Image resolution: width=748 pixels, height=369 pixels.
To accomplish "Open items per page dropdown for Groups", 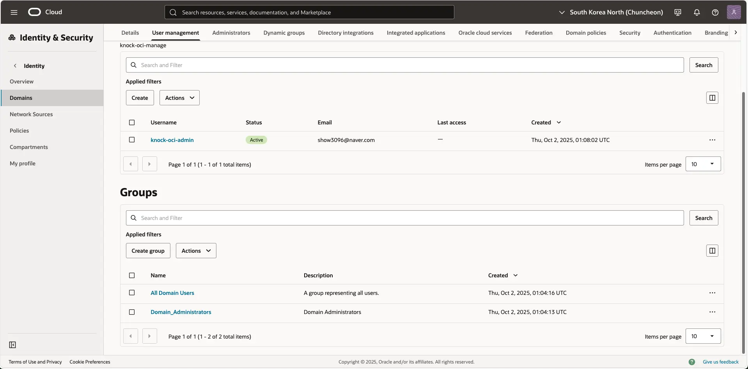I will click(703, 336).
